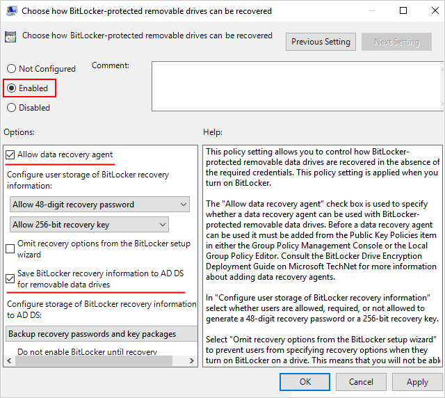The width and height of the screenshot is (445, 398).
Task: Toggle Save BitLocker recovery information to AD DS
Action: tap(10, 279)
